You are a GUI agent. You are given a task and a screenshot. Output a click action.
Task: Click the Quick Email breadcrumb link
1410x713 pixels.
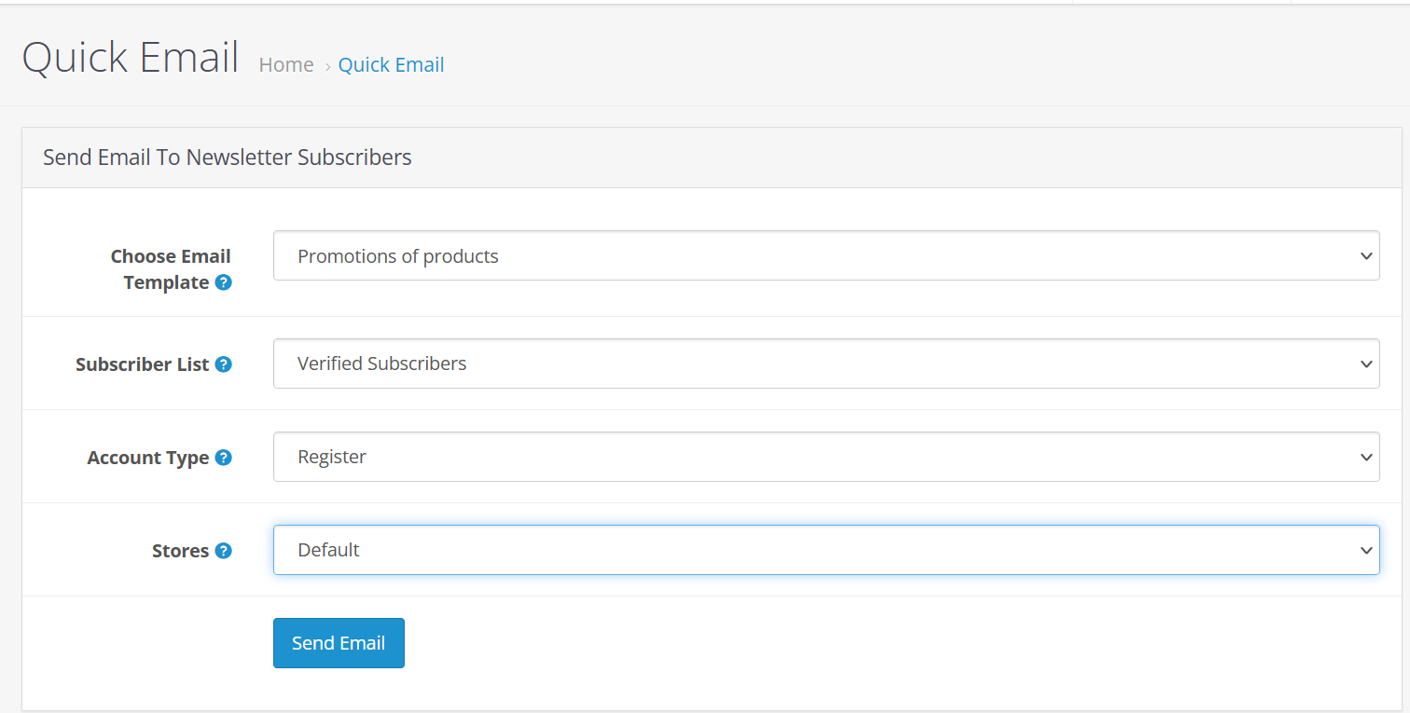[391, 65]
